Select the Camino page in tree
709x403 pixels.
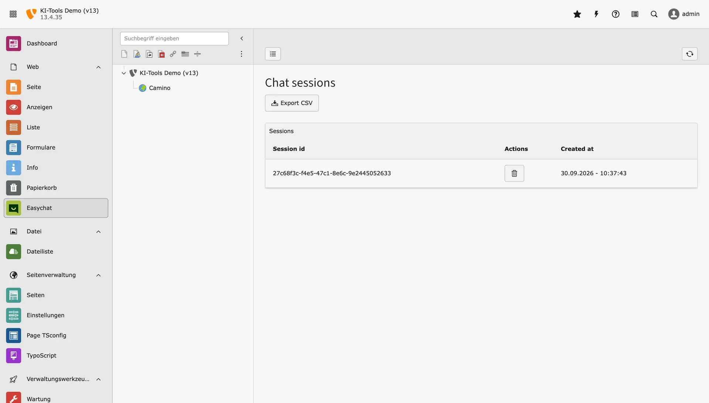pyautogui.click(x=160, y=88)
